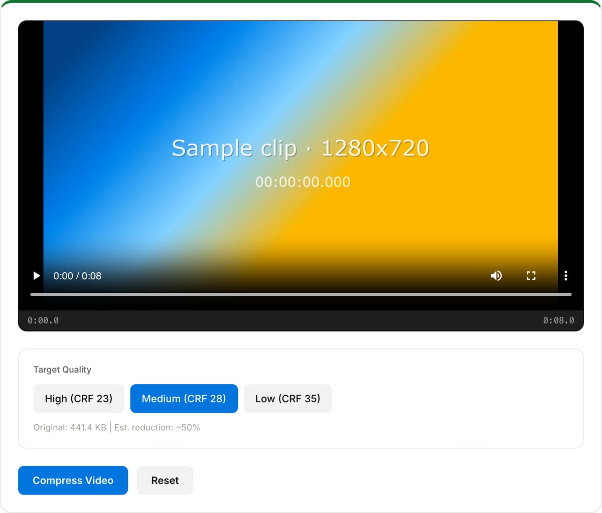Start compression with Compress Video button
Viewport: 602px width, 513px height.
(x=73, y=480)
